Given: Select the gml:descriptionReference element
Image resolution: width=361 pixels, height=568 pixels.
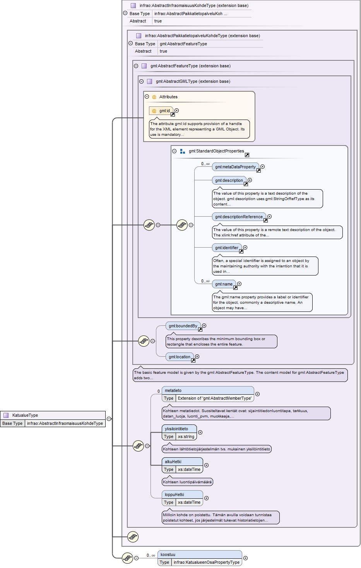Looking at the screenshot, I should (239, 217).
